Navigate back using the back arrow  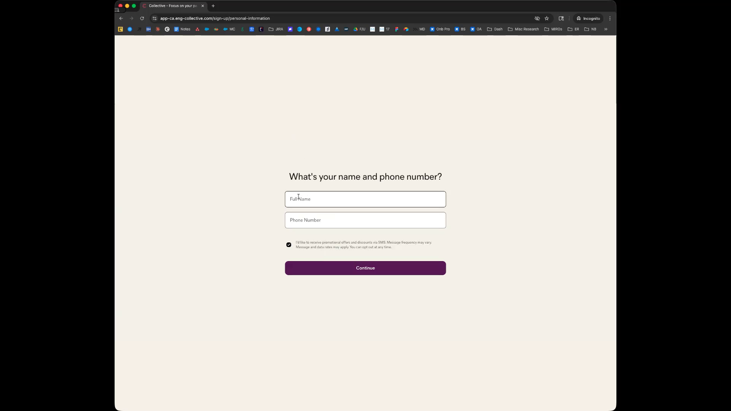(x=121, y=18)
